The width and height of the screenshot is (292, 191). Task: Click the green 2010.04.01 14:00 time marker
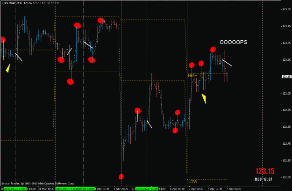84,189
